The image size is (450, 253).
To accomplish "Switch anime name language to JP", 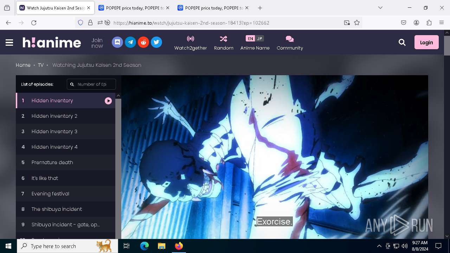I will [259, 39].
